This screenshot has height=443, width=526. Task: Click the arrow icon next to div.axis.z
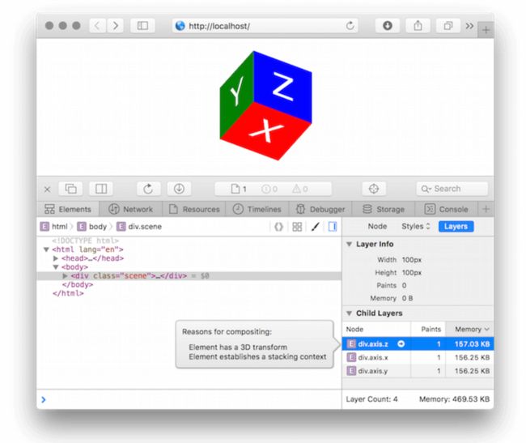pyautogui.click(x=401, y=344)
